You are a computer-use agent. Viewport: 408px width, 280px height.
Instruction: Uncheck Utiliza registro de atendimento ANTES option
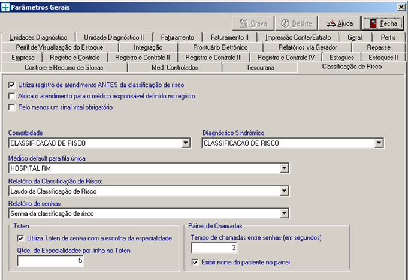pos(12,85)
